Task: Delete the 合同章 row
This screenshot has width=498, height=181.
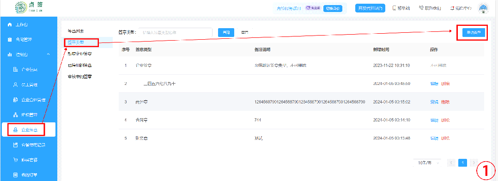Action: [x=446, y=120]
